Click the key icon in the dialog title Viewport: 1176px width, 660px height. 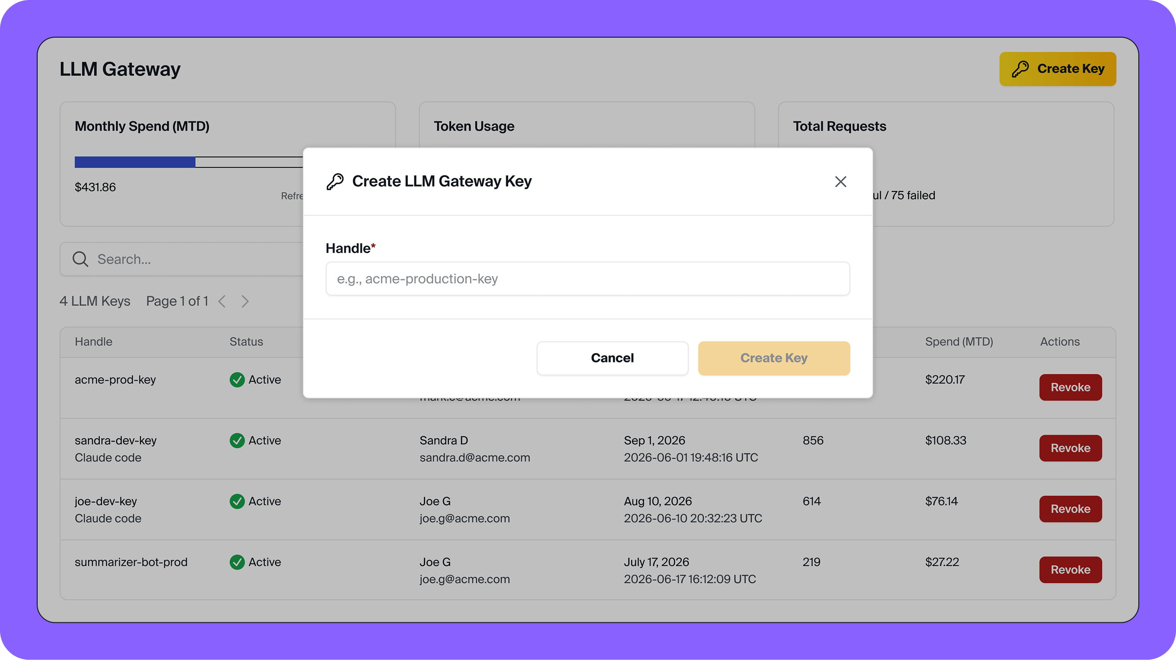pyautogui.click(x=335, y=181)
